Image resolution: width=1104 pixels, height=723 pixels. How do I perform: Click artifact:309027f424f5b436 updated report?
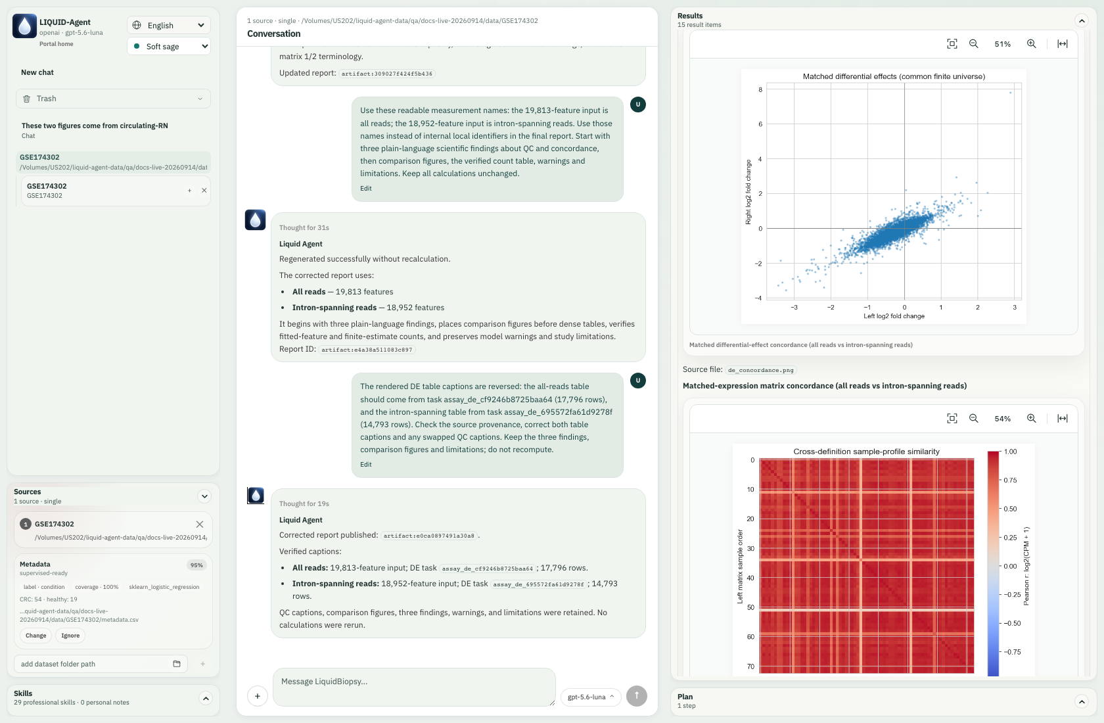click(386, 74)
